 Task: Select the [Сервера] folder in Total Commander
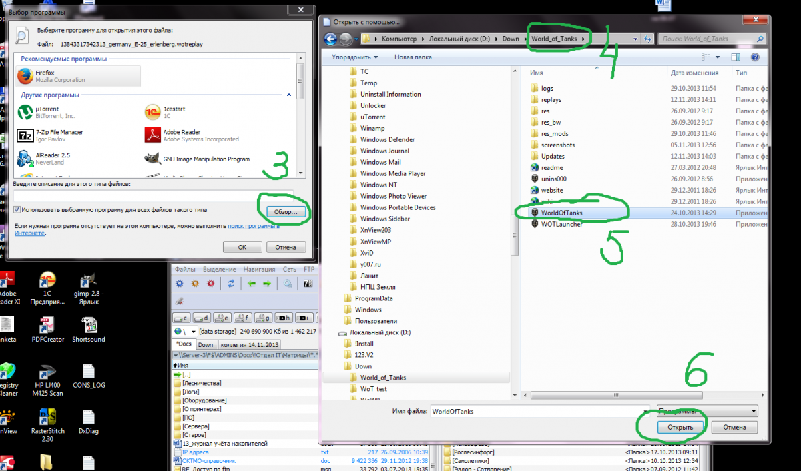tap(196, 426)
